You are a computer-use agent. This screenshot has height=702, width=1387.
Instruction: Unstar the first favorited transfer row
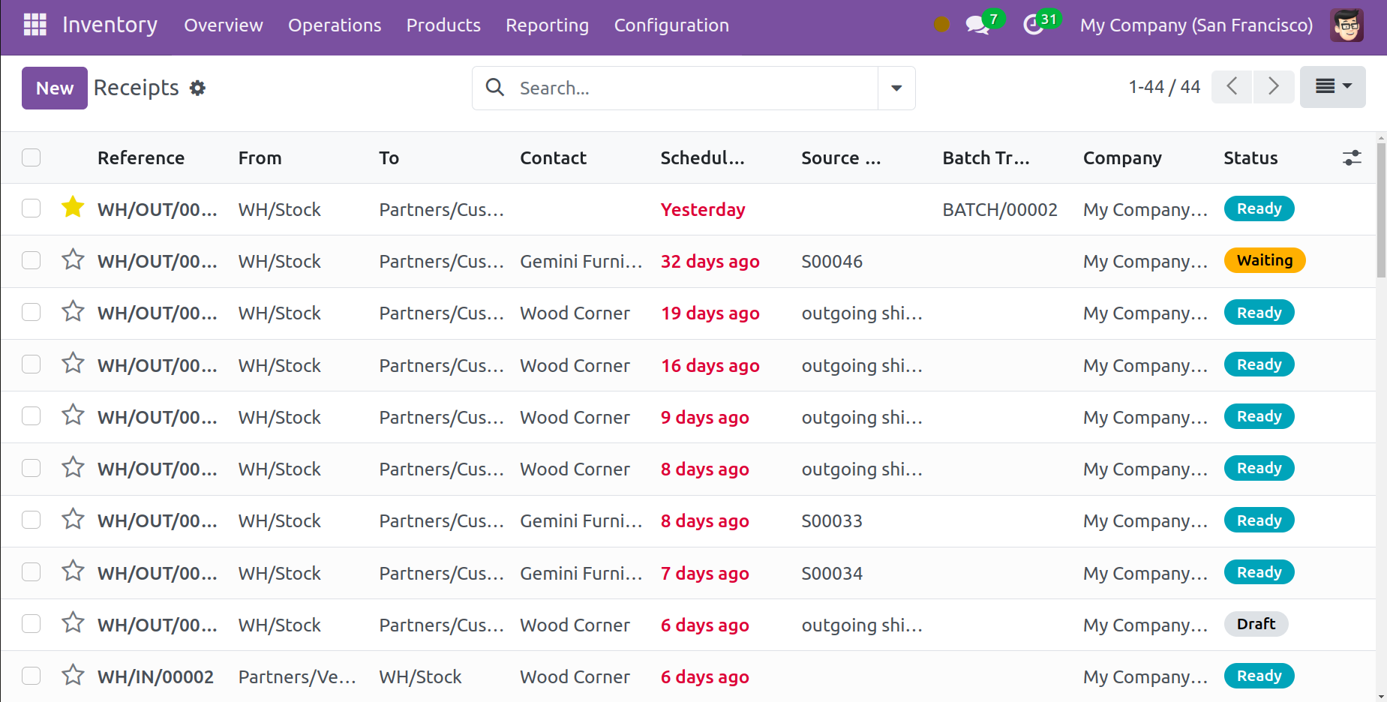(73, 207)
